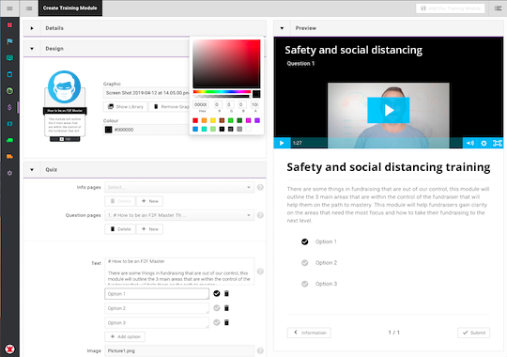This screenshot has width=507, height=357.
Task: Open the red dashboard grid sidebar icon
Action: [9, 25]
